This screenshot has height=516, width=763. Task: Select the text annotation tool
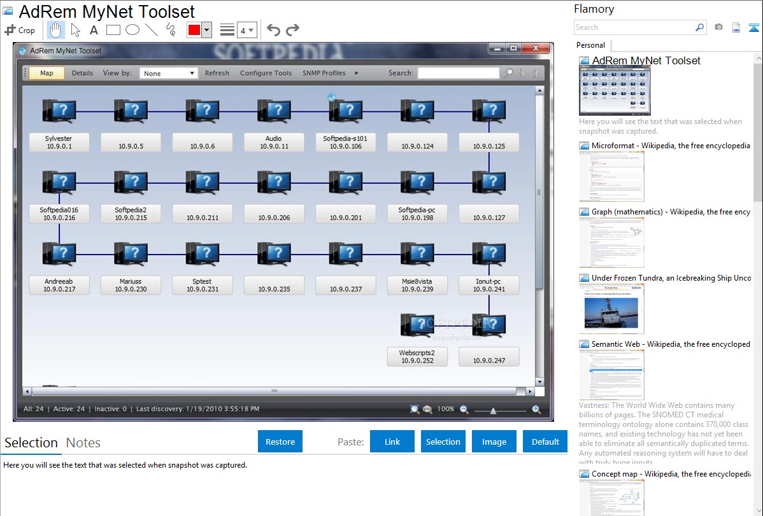pyautogui.click(x=94, y=30)
